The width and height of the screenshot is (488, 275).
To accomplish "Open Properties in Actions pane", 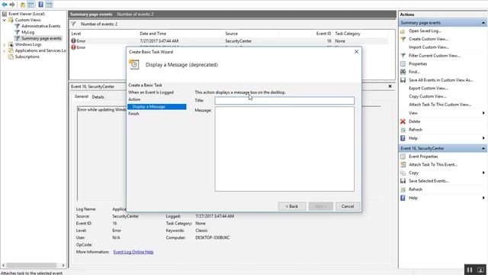I will click(418, 63).
